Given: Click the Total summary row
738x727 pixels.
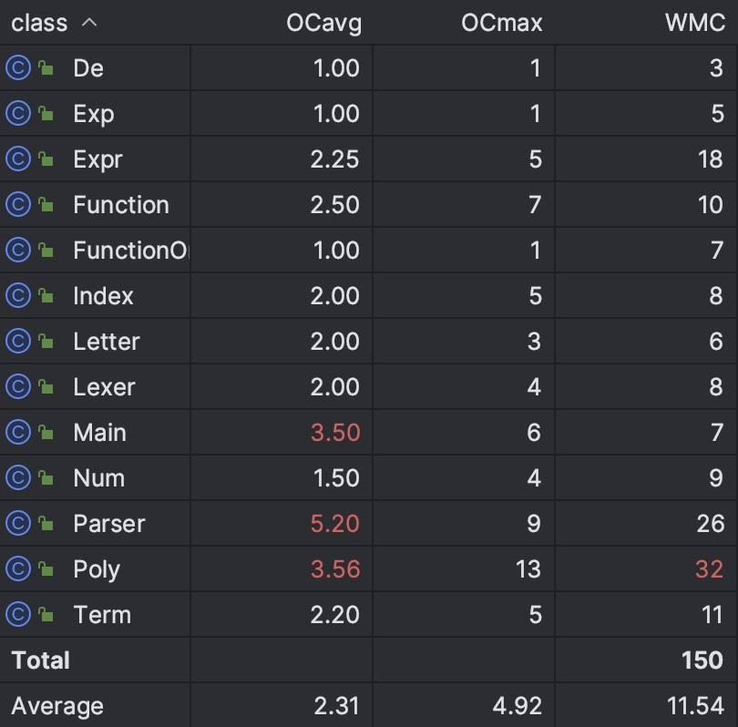Looking at the screenshot, I should tap(369, 660).
